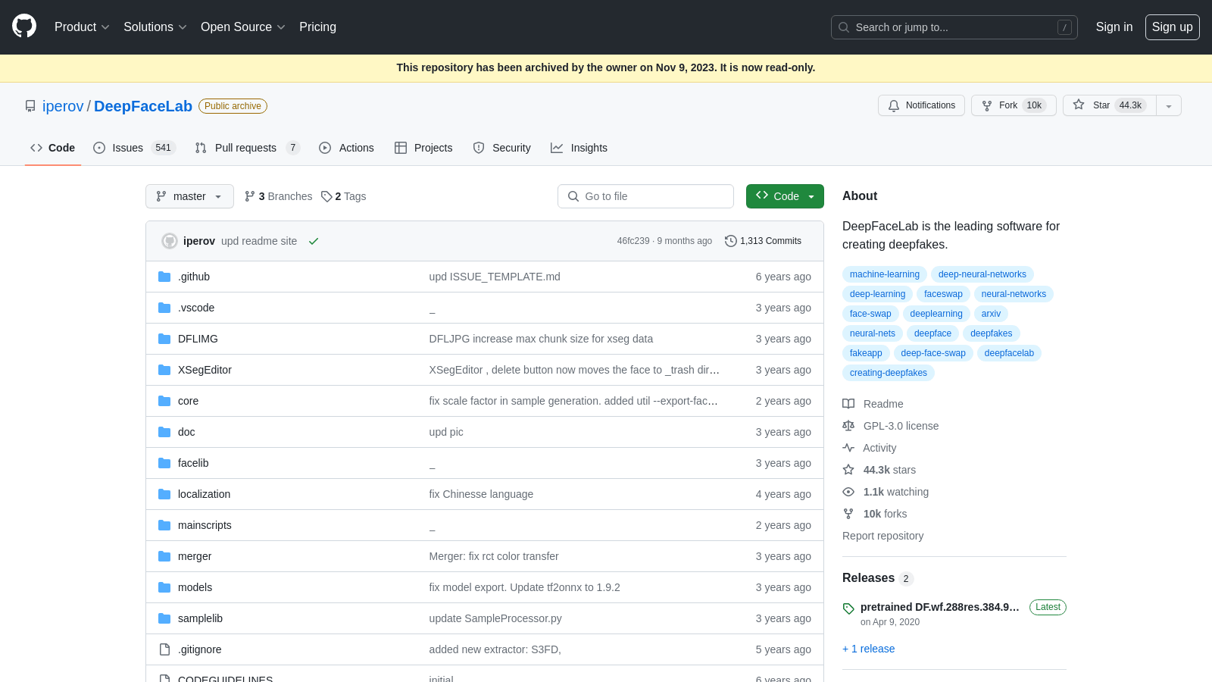Click the iperov avatar in commit bar
The width and height of the screenshot is (1212, 682).
click(x=170, y=241)
